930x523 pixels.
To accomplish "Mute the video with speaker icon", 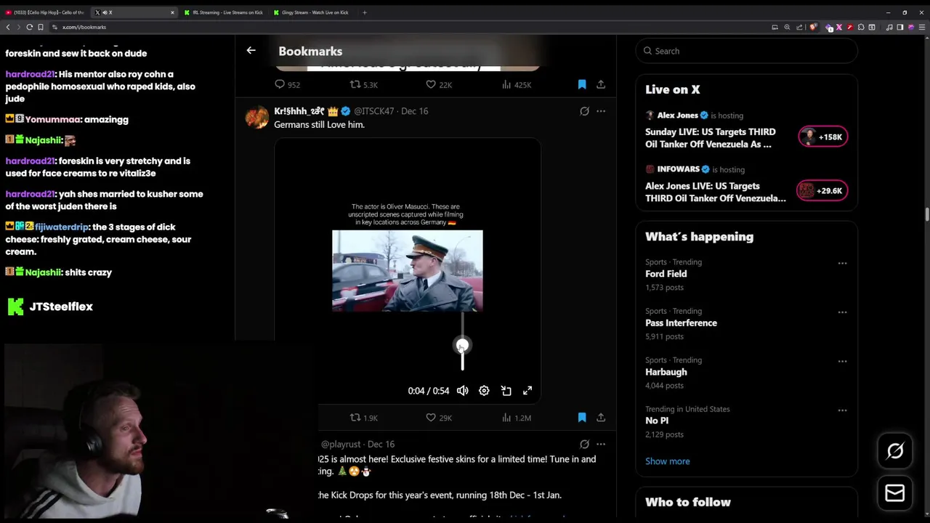I will click(x=463, y=391).
